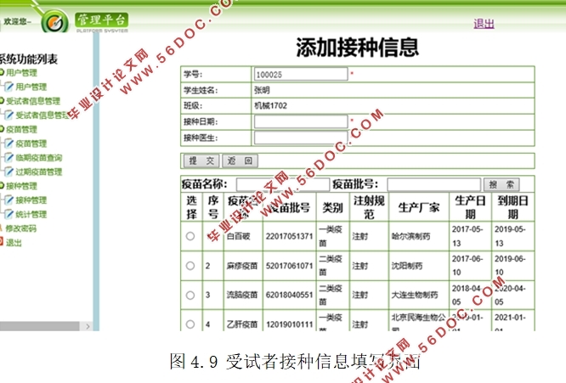
Task: Focus the 疫苗名称 search field
Action: point(283,184)
